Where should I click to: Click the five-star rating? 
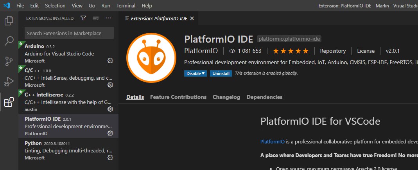pyautogui.click(x=291, y=51)
